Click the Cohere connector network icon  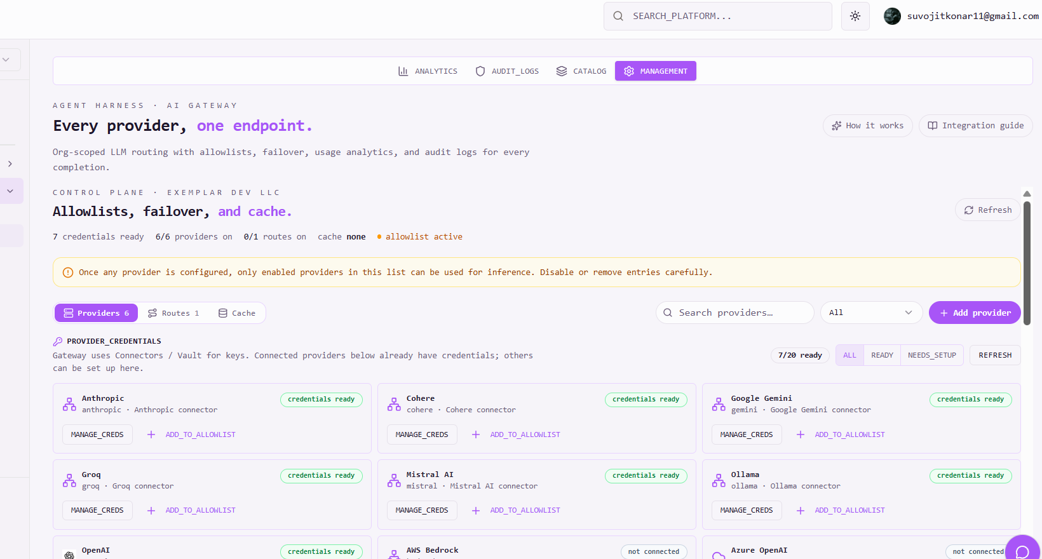tap(394, 404)
